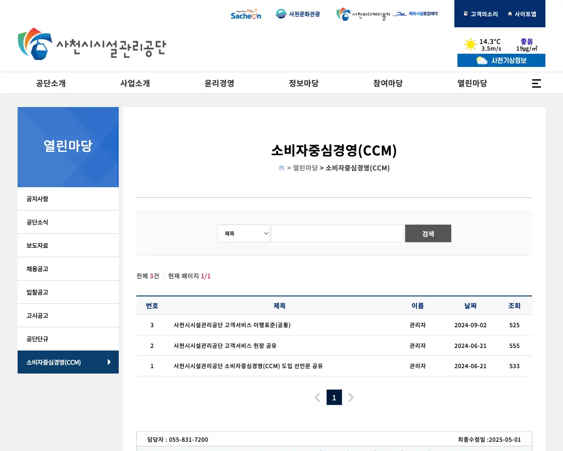Open the 사천바다케이블카 logo link
Image resolution: width=563 pixels, height=451 pixels.
[x=363, y=15]
